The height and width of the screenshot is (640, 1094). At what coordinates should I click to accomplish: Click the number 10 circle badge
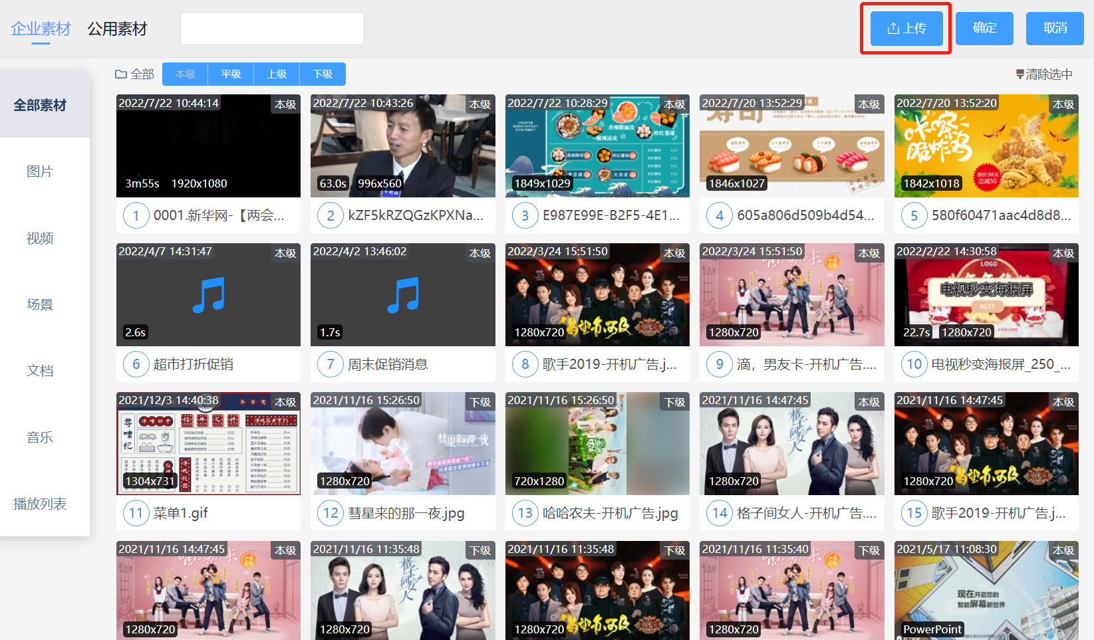pyautogui.click(x=914, y=364)
